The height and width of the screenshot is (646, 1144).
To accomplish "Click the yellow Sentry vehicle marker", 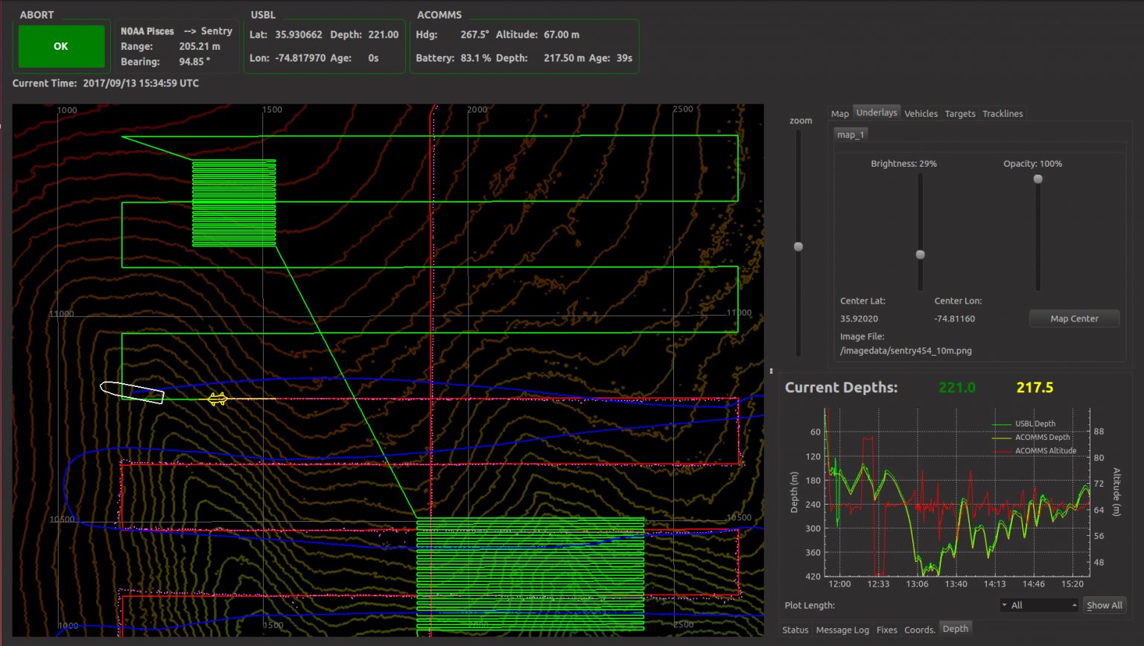I will [217, 400].
